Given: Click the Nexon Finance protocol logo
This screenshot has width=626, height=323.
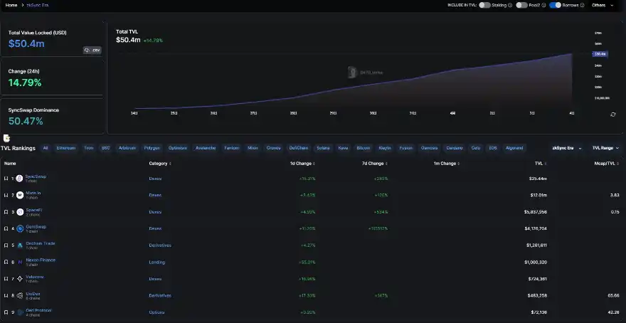Looking at the screenshot, I should [x=20, y=263].
